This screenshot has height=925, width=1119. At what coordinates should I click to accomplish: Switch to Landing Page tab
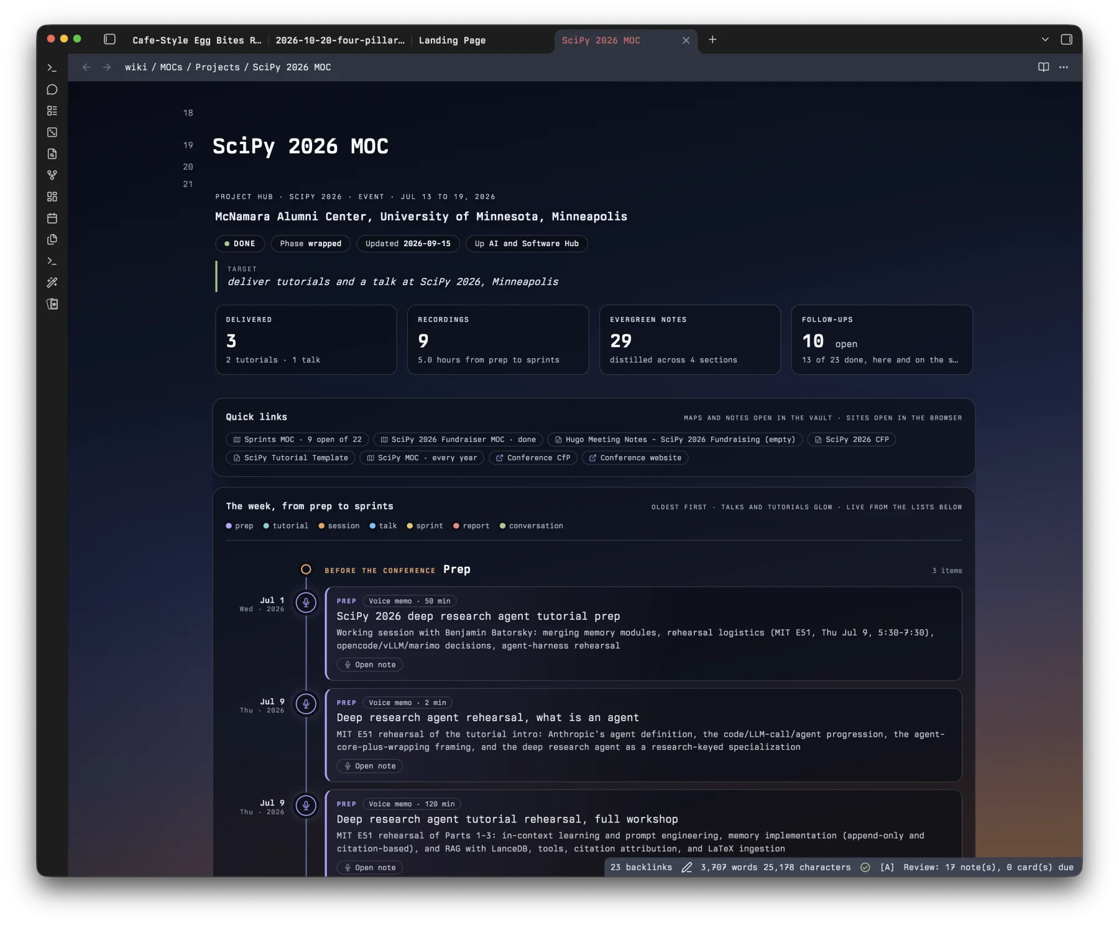tap(452, 40)
